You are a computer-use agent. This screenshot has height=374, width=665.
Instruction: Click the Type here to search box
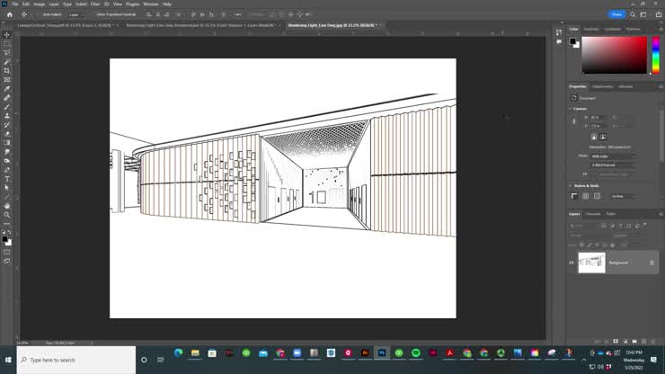click(x=76, y=360)
